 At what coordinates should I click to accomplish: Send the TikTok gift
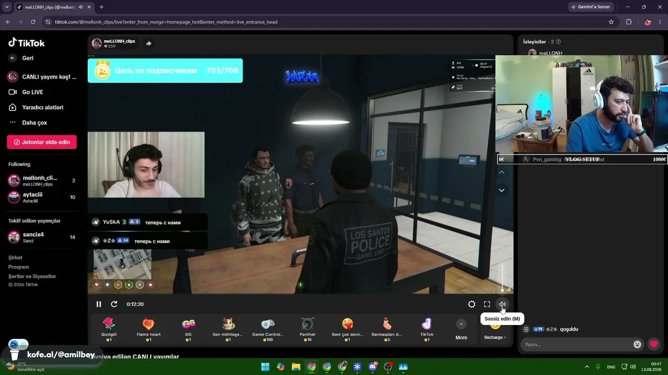427,329
